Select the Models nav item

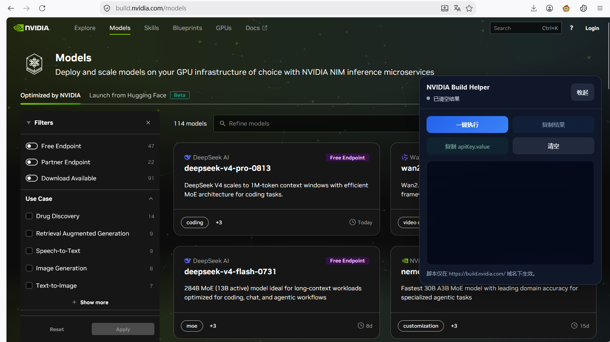pyautogui.click(x=120, y=28)
